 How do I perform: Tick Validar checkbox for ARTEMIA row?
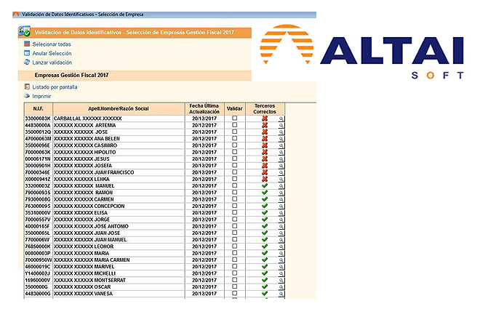pyautogui.click(x=234, y=125)
